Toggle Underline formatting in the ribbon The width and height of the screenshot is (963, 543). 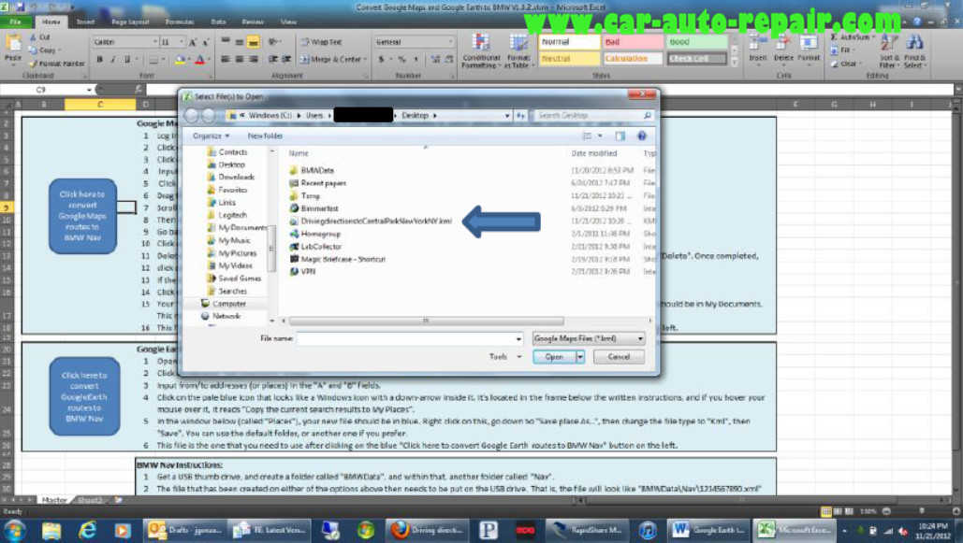(x=127, y=60)
